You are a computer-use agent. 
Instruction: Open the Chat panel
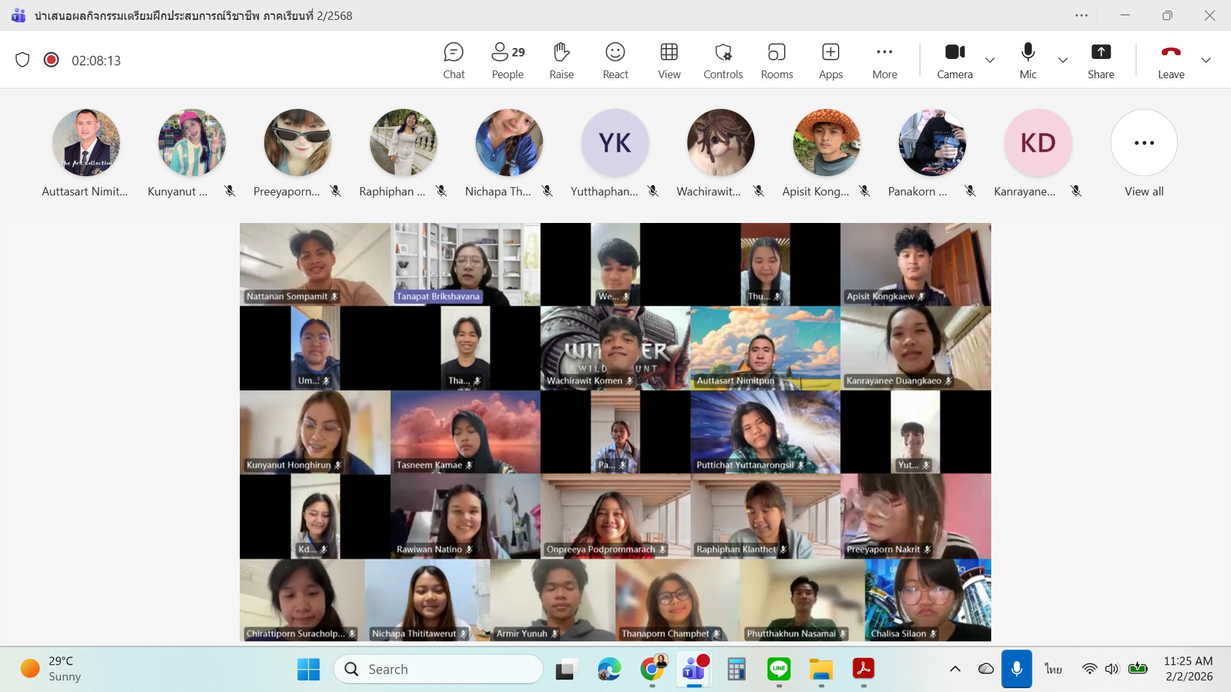point(453,60)
